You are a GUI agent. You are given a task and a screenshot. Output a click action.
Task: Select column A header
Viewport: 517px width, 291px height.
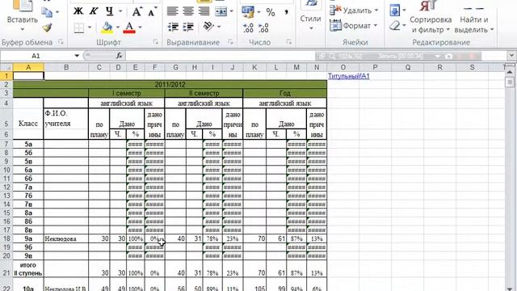(28, 67)
